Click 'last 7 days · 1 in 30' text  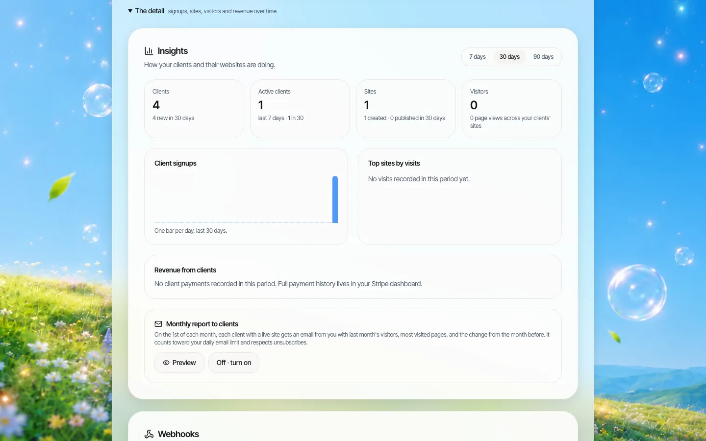coord(281,118)
